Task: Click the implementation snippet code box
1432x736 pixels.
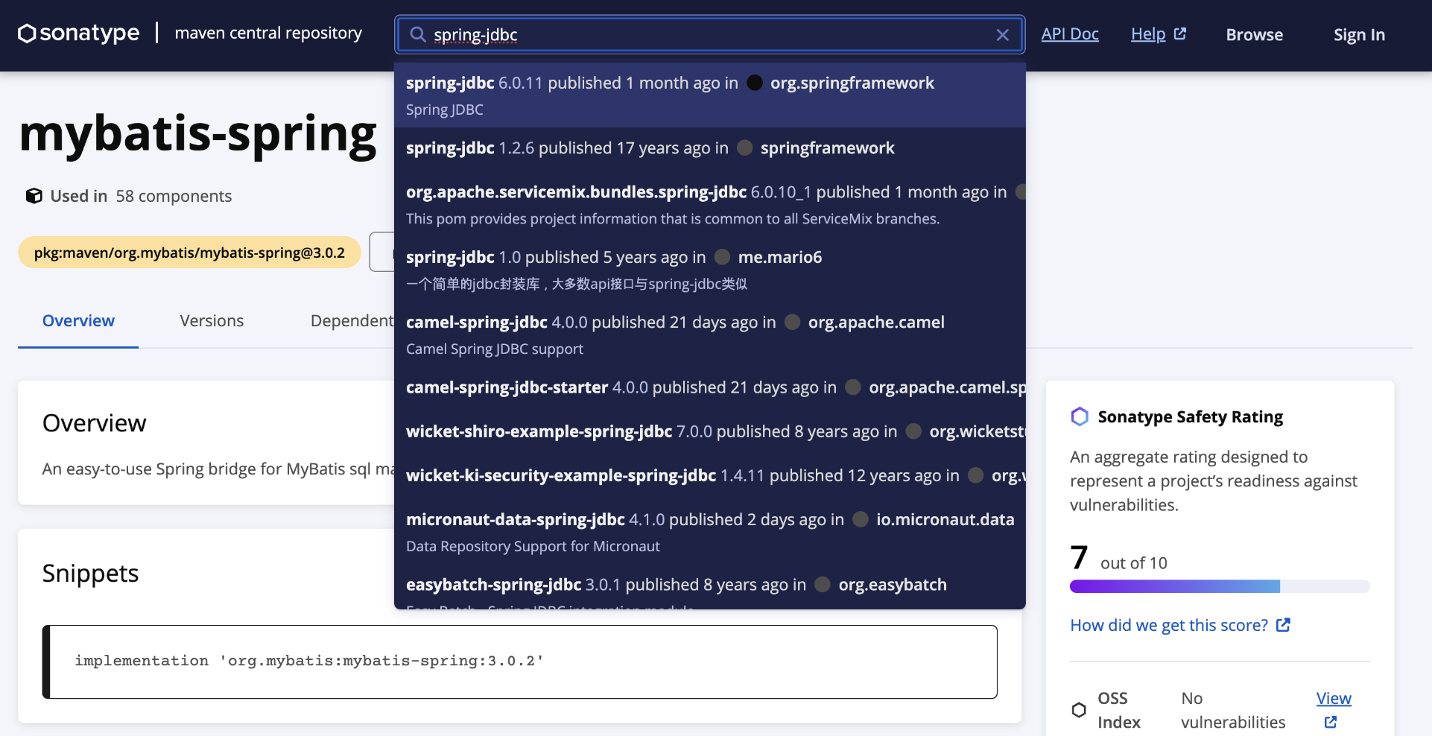Action: 519,662
